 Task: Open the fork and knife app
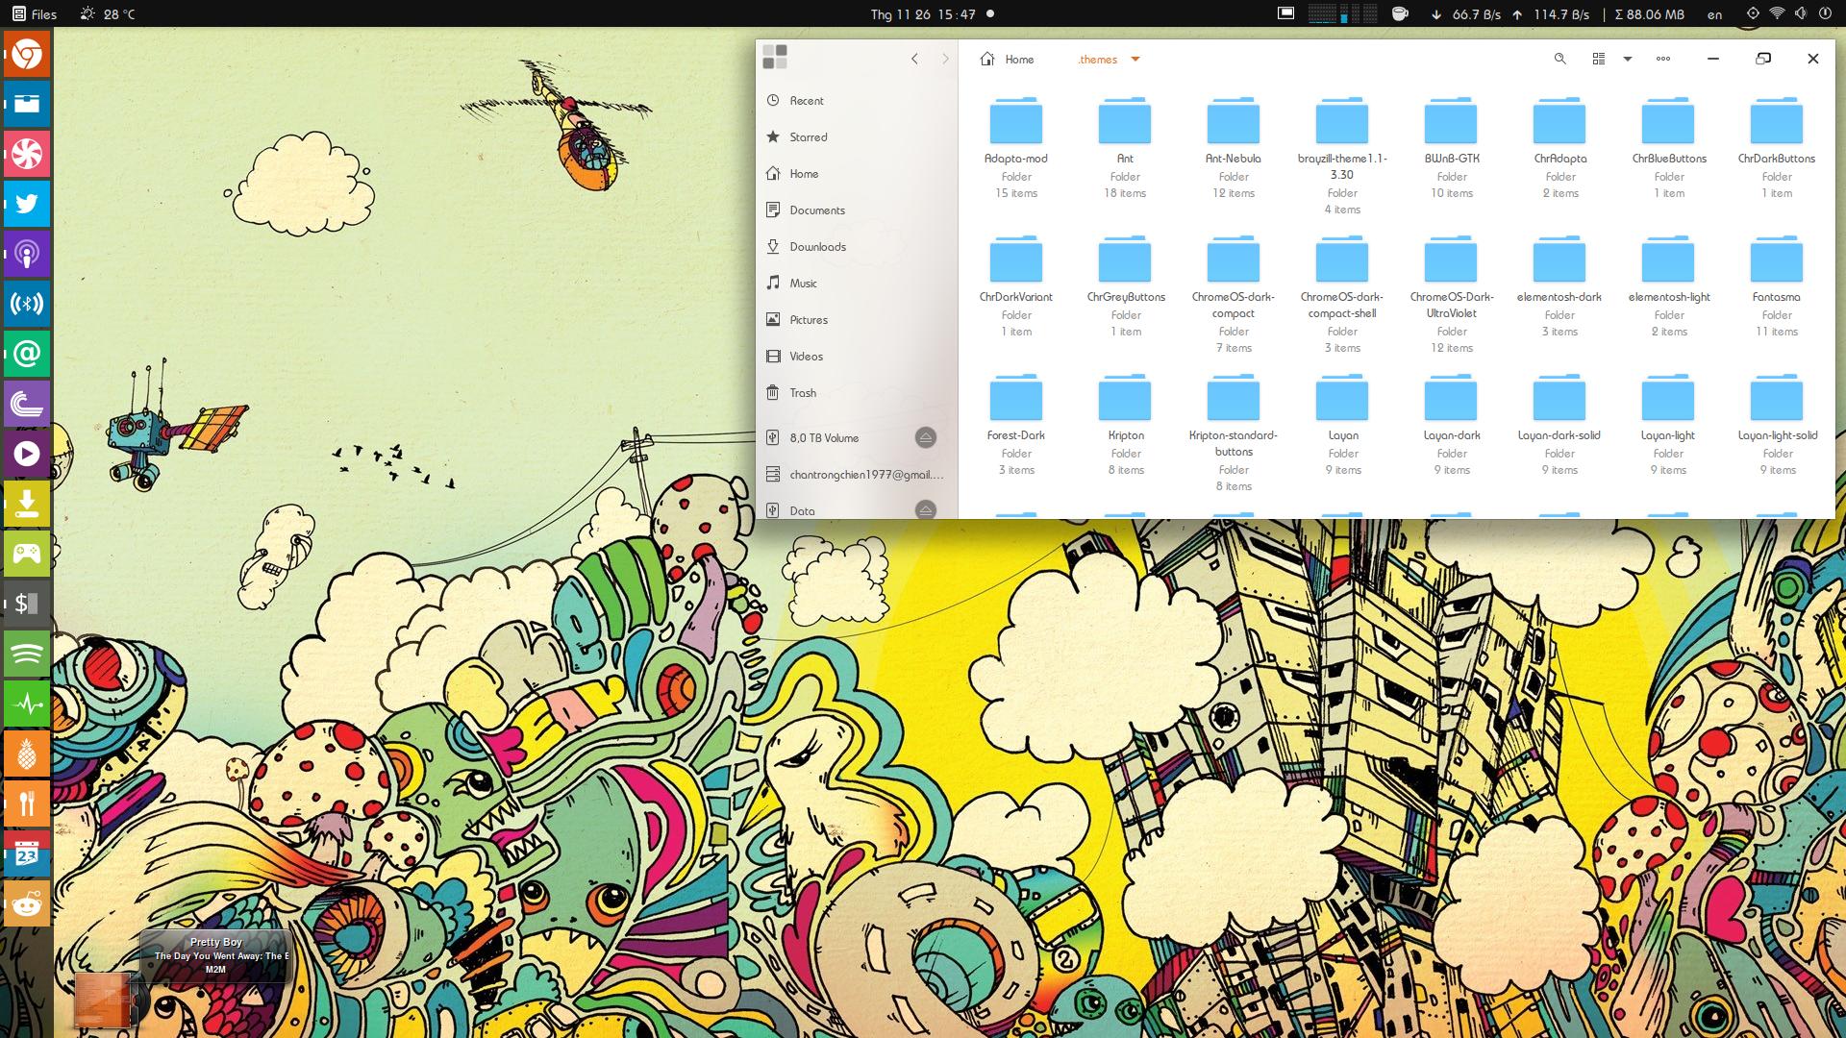coord(27,803)
